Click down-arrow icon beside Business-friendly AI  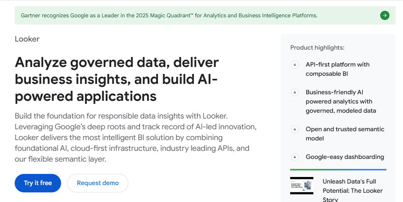[295, 92]
